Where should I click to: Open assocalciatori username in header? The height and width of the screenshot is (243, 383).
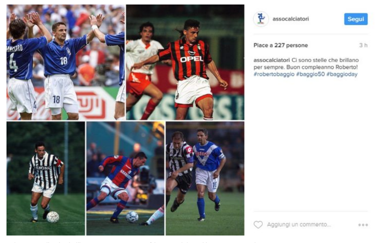(291, 19)
